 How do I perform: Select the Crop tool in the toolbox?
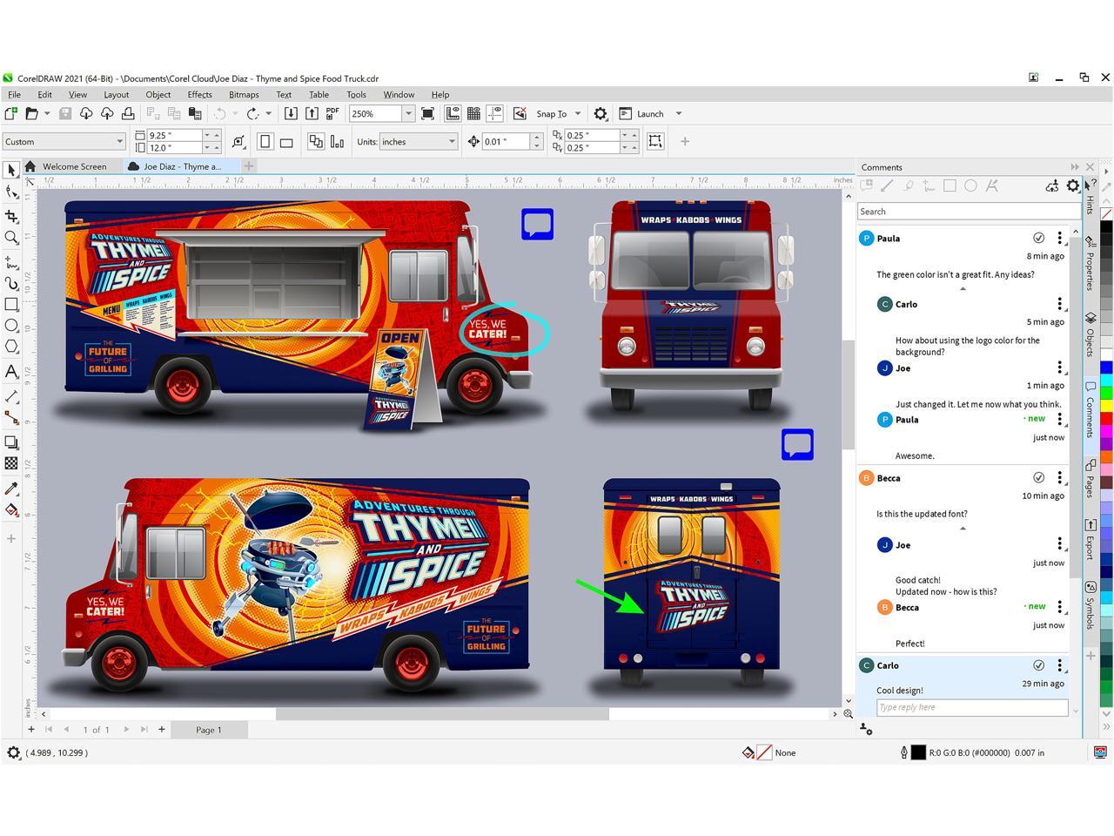pos(11,216)
